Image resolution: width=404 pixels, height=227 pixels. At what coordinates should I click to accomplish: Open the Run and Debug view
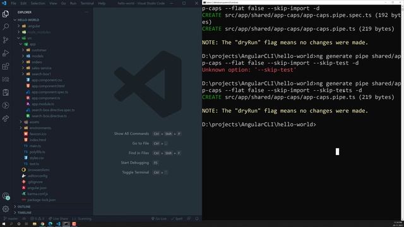click(x=6, y=53)
